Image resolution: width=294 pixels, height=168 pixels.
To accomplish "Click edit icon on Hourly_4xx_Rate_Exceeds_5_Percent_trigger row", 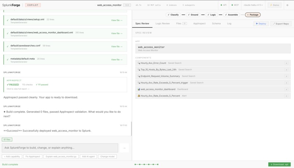I will [x=286, y=83].
